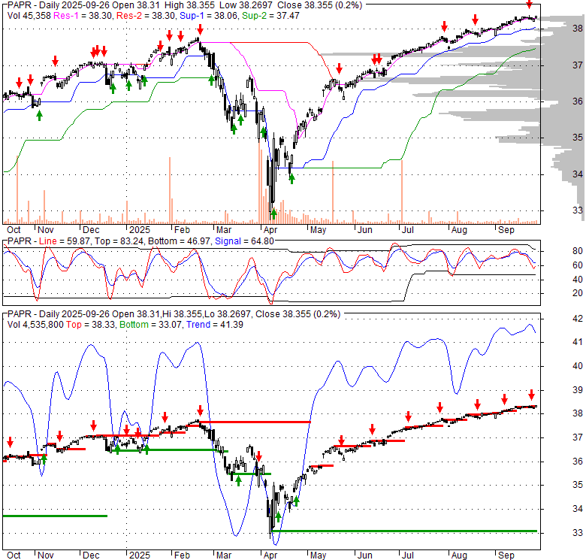This screenshot has width=586, height=560.
Task: Click the Vol 45,358 text
Action: pos(29,15)
